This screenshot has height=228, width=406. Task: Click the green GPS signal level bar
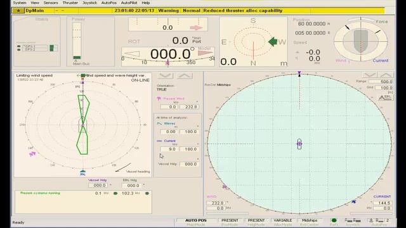point(52,48)
